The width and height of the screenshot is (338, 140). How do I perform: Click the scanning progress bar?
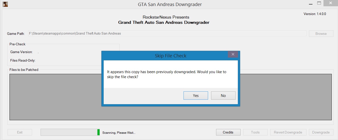pyautogui.click(x=70, y=132)
